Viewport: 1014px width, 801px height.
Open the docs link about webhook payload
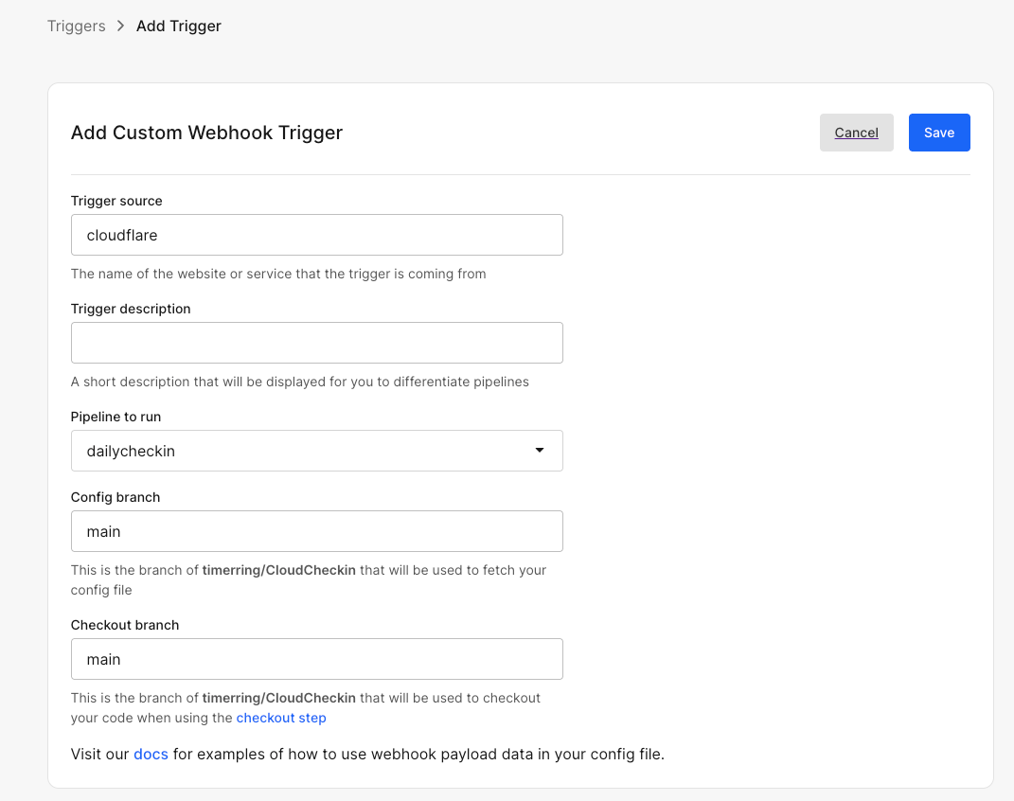pyautogui.click(x=151, y=754)
